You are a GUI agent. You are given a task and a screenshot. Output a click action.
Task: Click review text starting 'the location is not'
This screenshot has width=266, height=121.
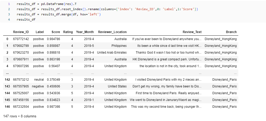pos(171,66)
